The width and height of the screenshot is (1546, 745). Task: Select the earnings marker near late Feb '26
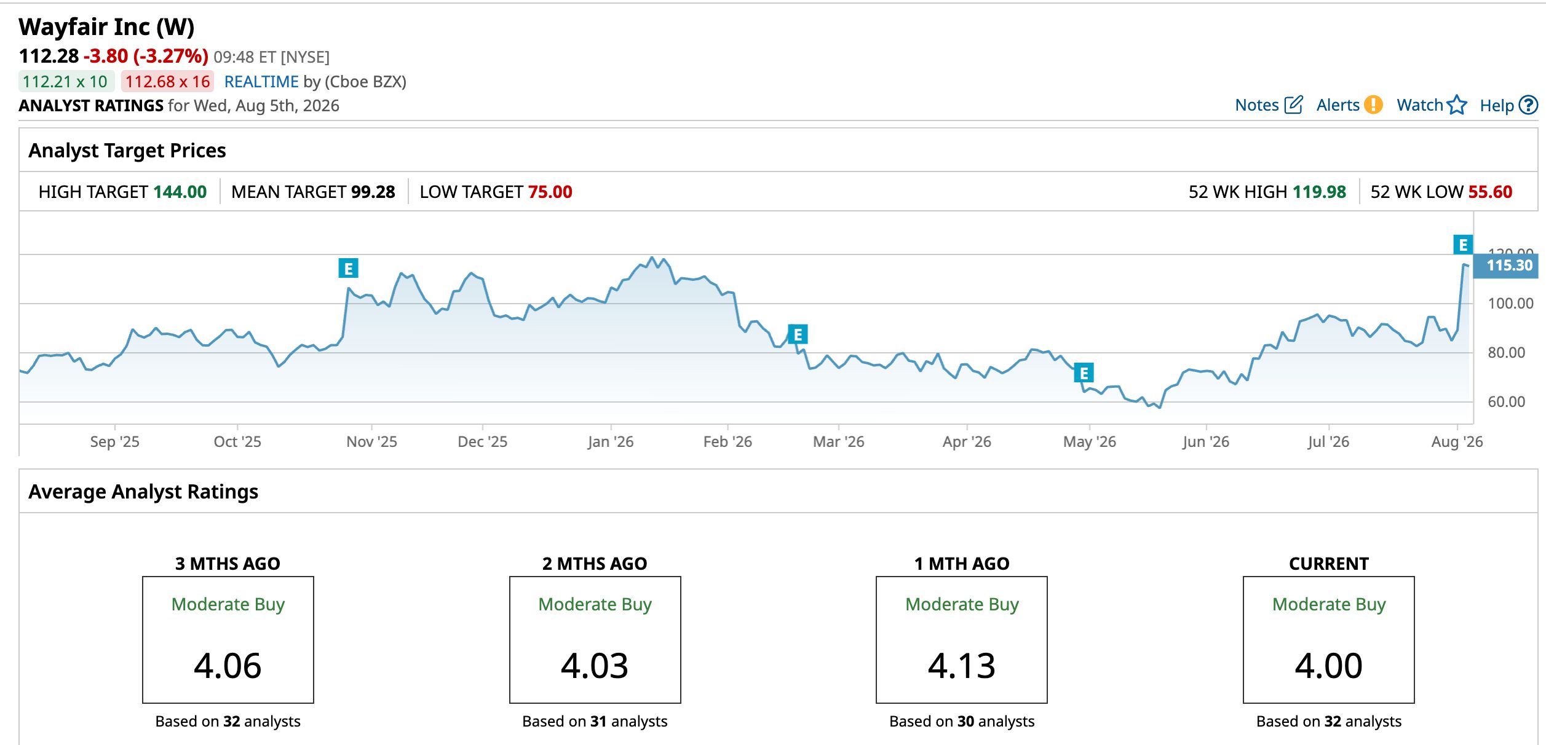pyautogui.click(x=798, y=334)
